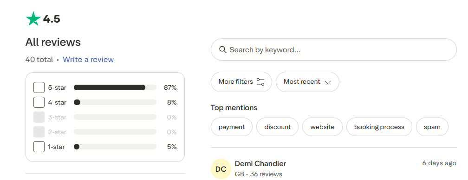
Task: Focus the Search by keyword field
Action: (334, 50)
